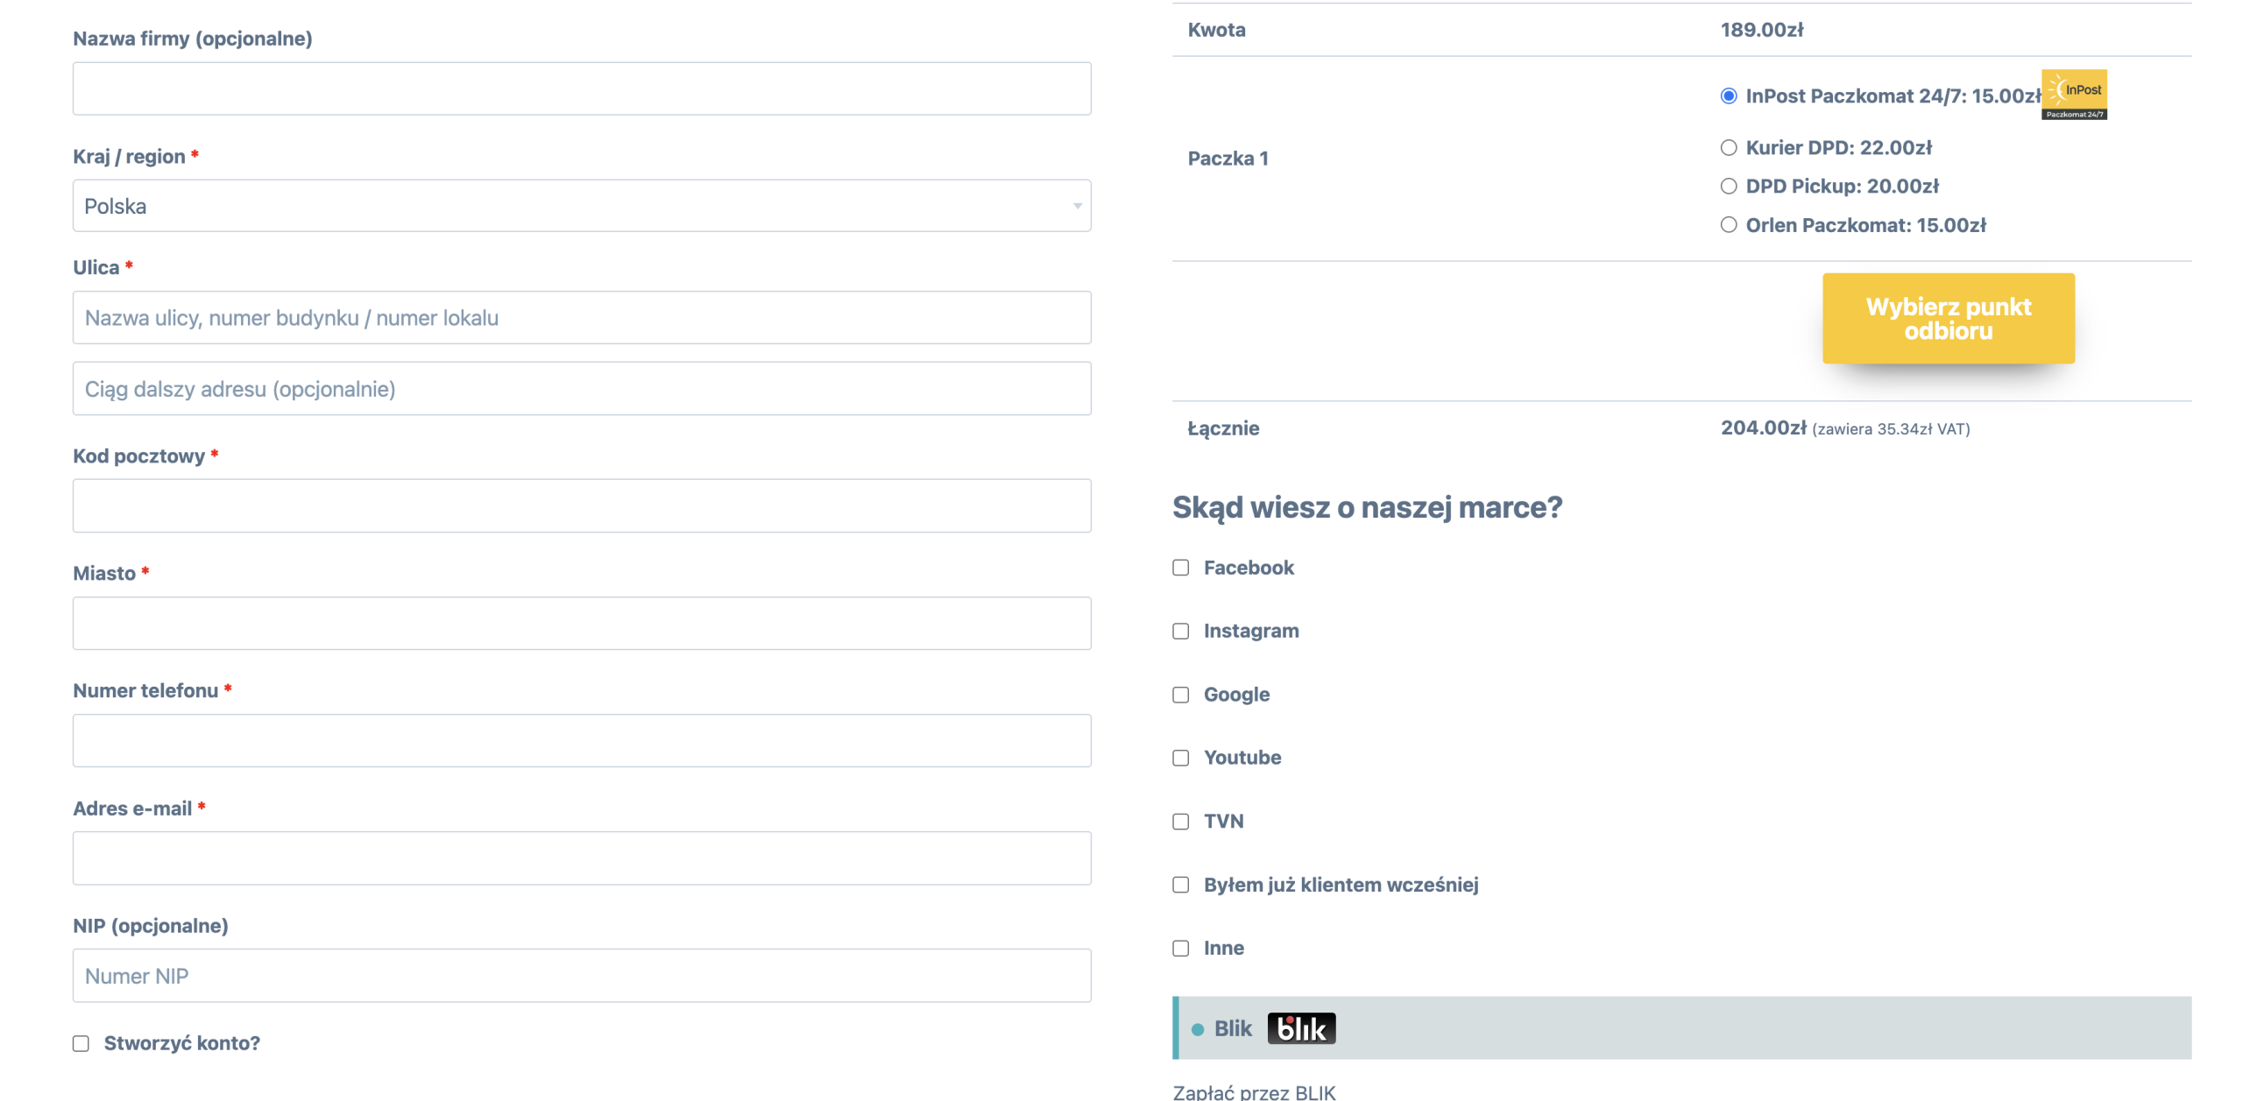The width and height of the screenshot is (2243, 1101).
Task: Choose DPD Pickup delivery method
Action: coord(1728,187)
